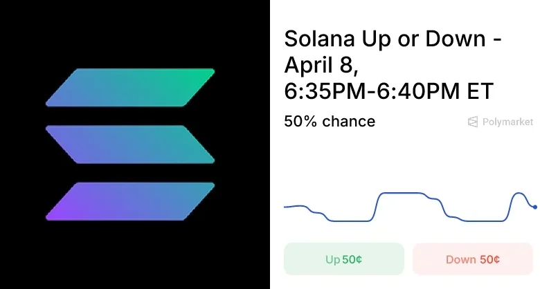This screenshot has width=540, height=289.
Task: Click the endpoint dot on the price chart
Action: [535, 207]
